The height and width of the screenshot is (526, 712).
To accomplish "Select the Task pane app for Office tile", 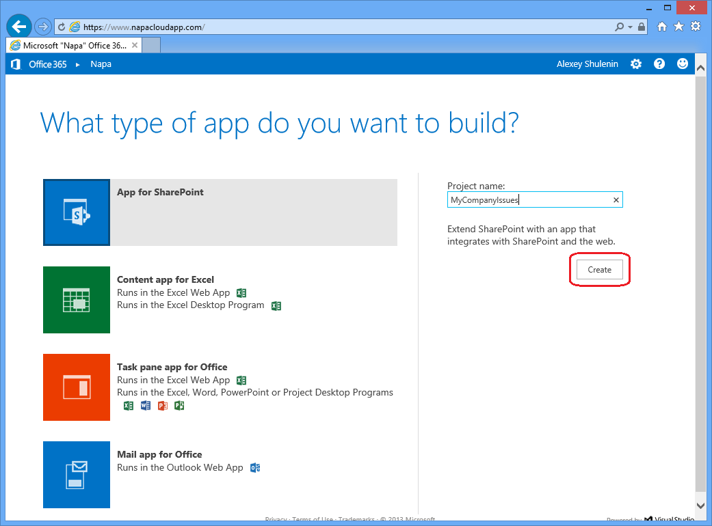I will (219, 387).
